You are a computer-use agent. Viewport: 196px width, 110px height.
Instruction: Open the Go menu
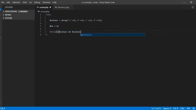click(31, 2)
